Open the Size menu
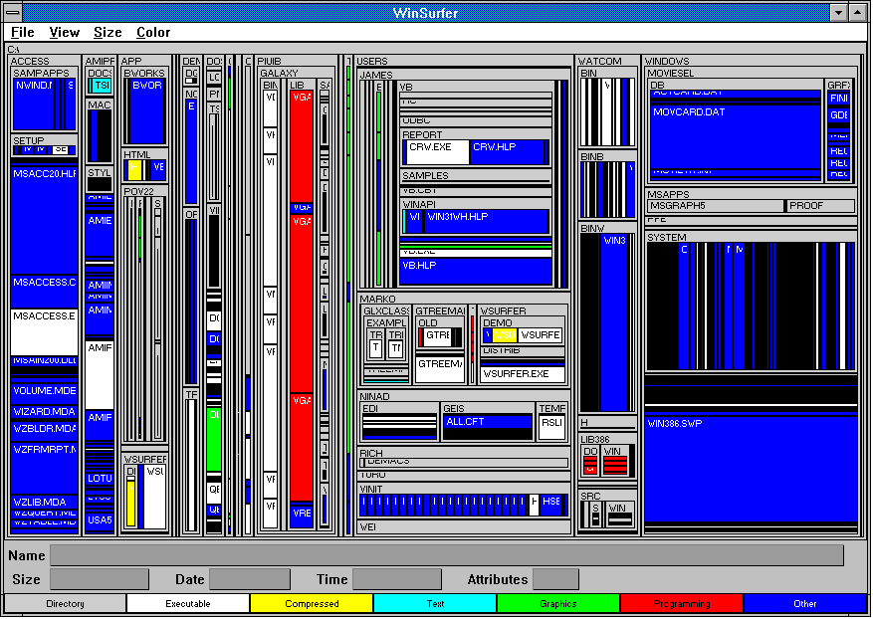 (x=108, y=32)
